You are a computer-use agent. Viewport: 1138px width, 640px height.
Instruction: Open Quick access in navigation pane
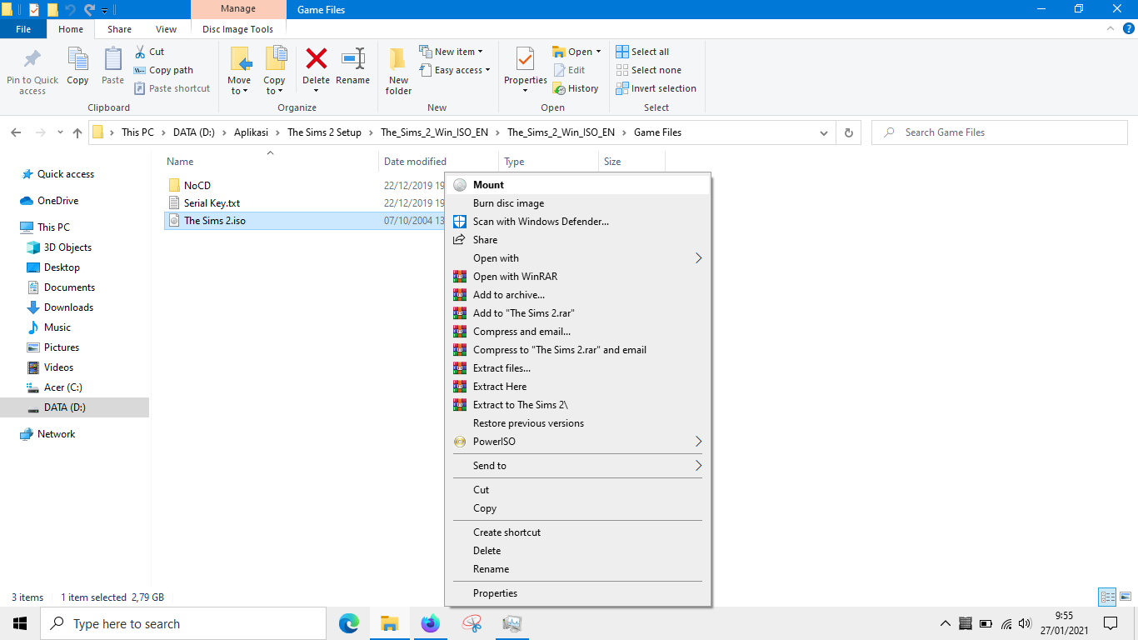click(65, 174)
